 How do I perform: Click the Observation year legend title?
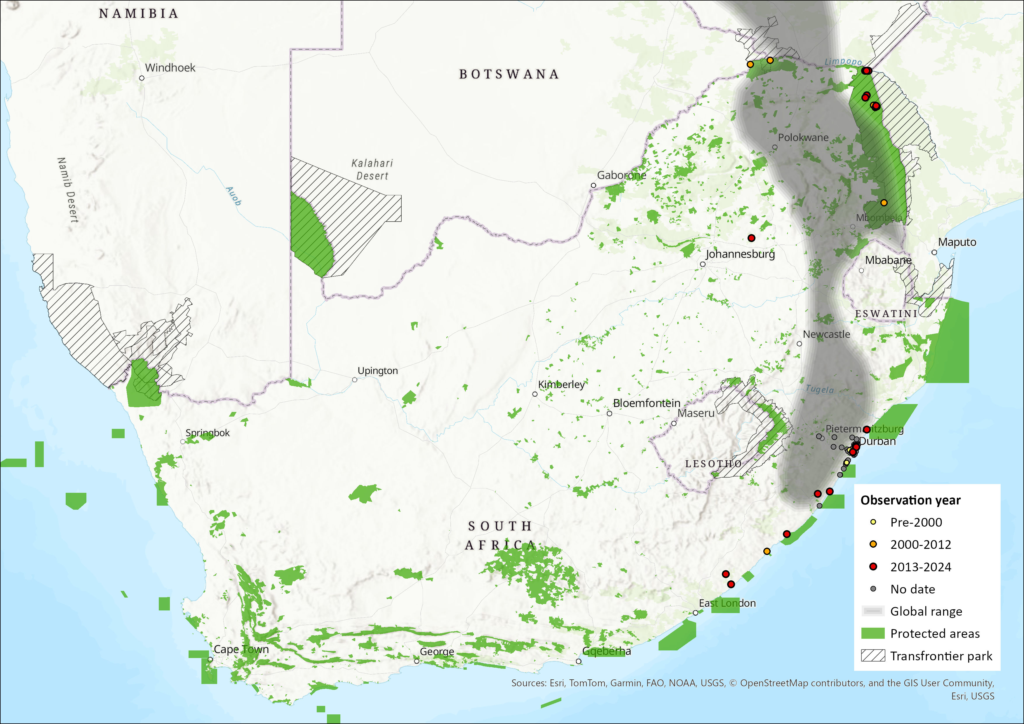[x=910, y=500]
